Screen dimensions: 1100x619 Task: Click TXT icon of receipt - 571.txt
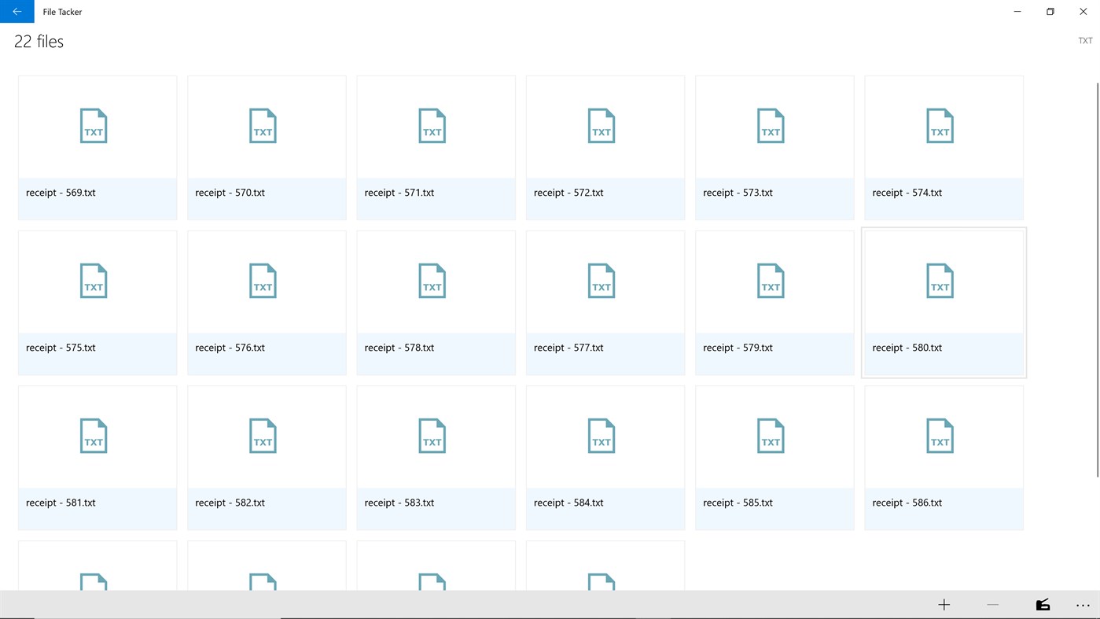(x=432, y=126)
